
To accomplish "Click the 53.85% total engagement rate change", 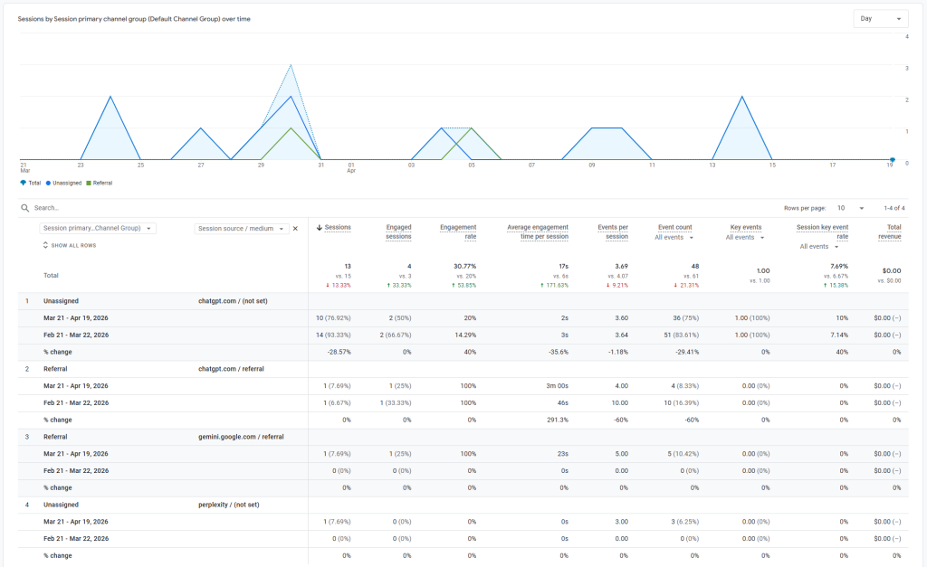I will coord(464,285).
